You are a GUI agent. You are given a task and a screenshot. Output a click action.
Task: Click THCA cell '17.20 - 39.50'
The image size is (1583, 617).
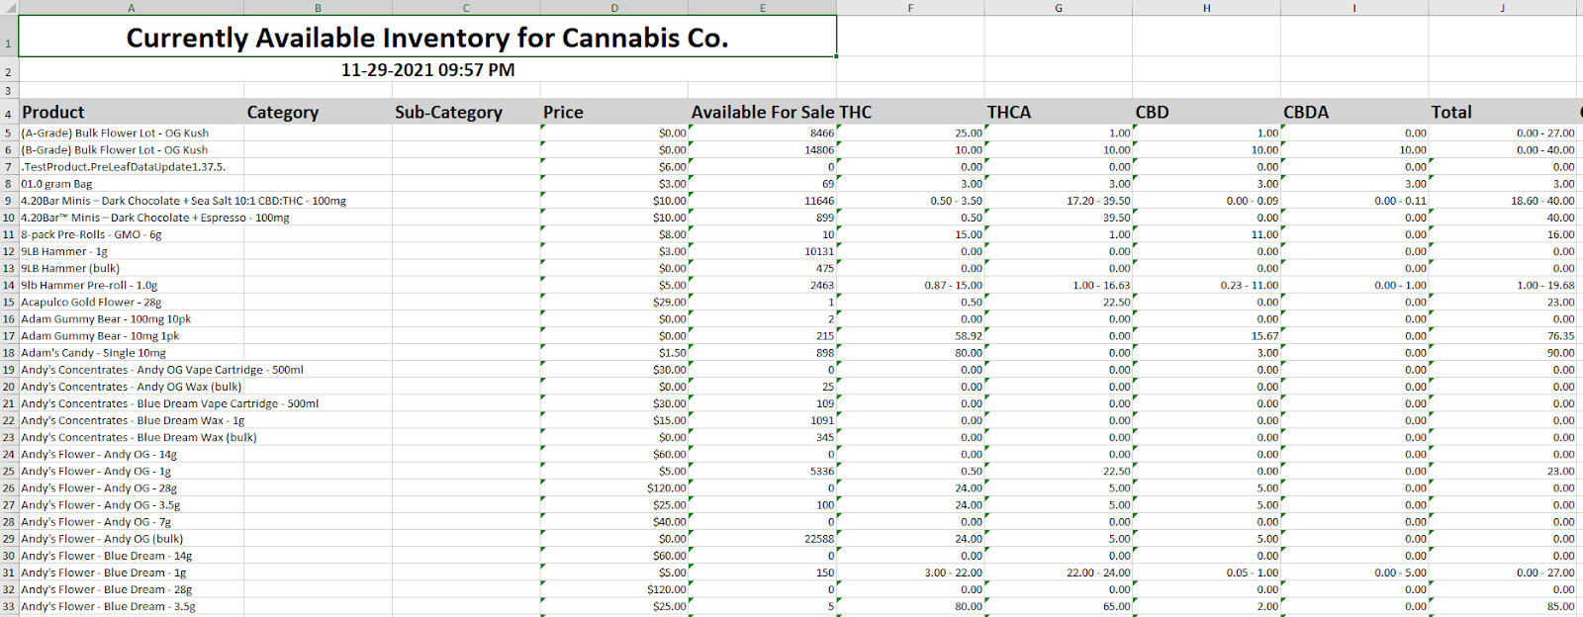click(1059, 201)
